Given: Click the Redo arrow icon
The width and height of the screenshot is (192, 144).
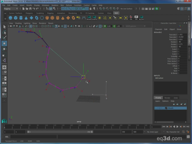Looking at the screenshot, I should pyautogui.click(x=37, y=9).
